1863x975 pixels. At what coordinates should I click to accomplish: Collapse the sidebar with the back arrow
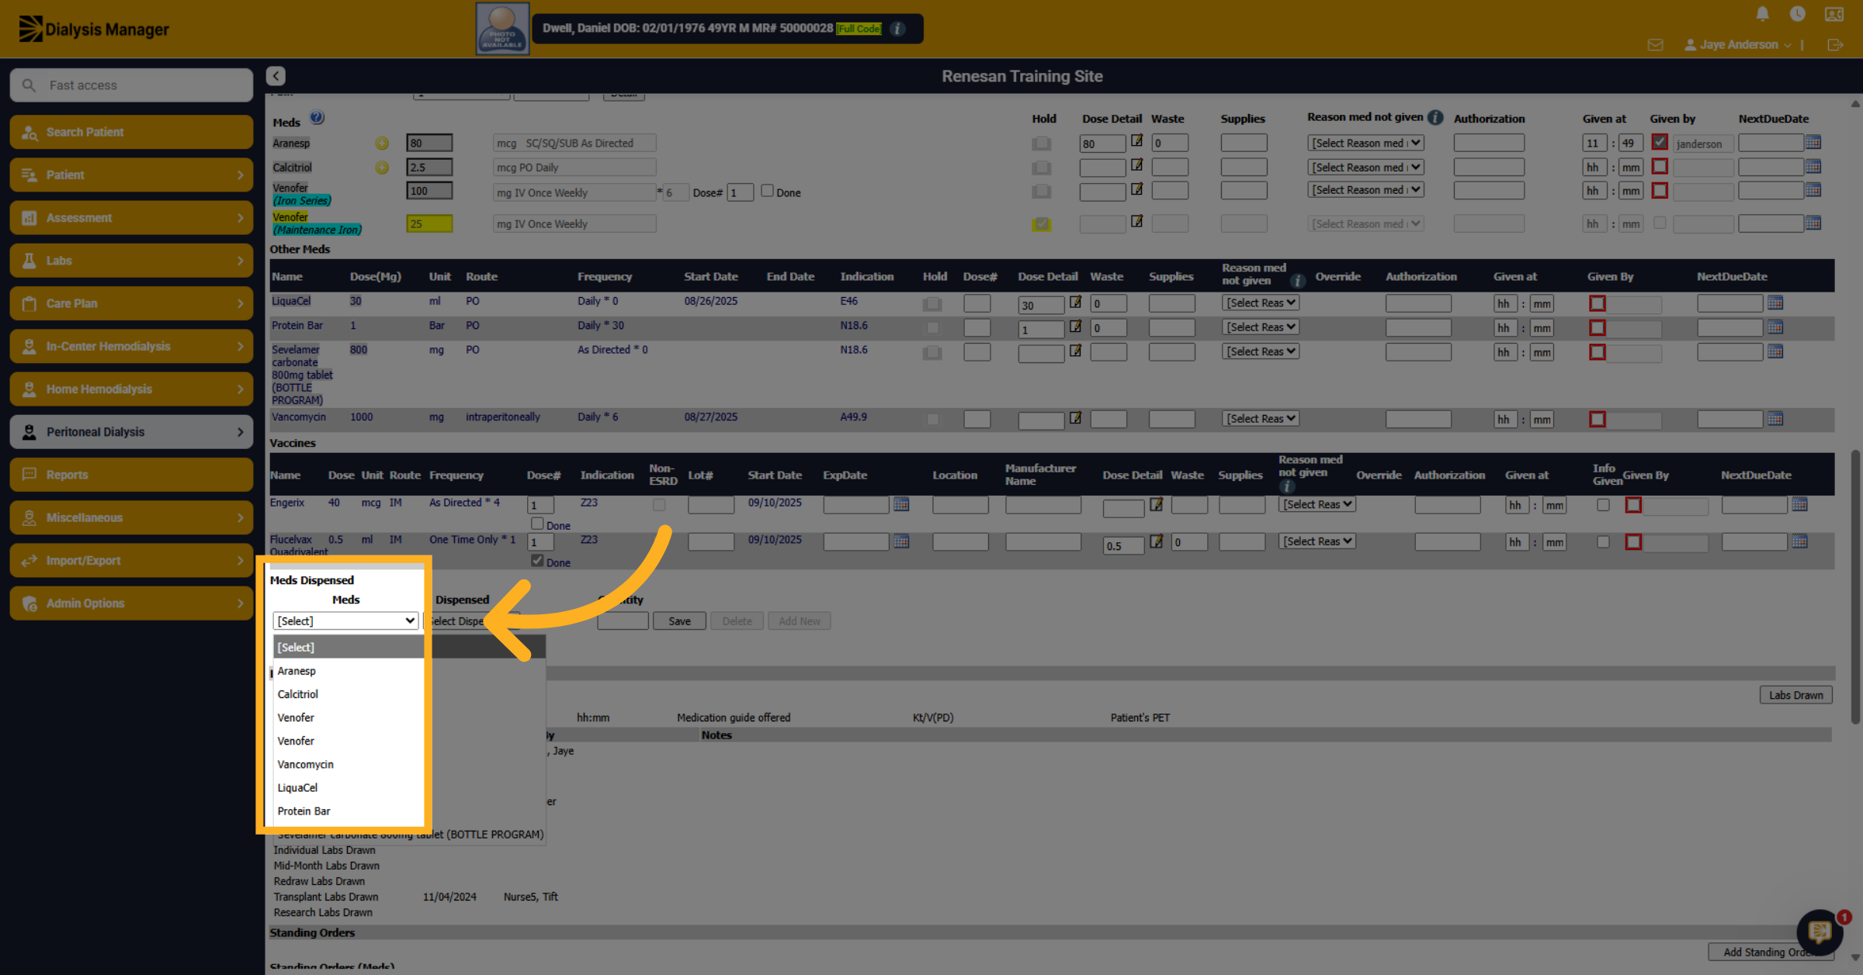coord(276,76)
